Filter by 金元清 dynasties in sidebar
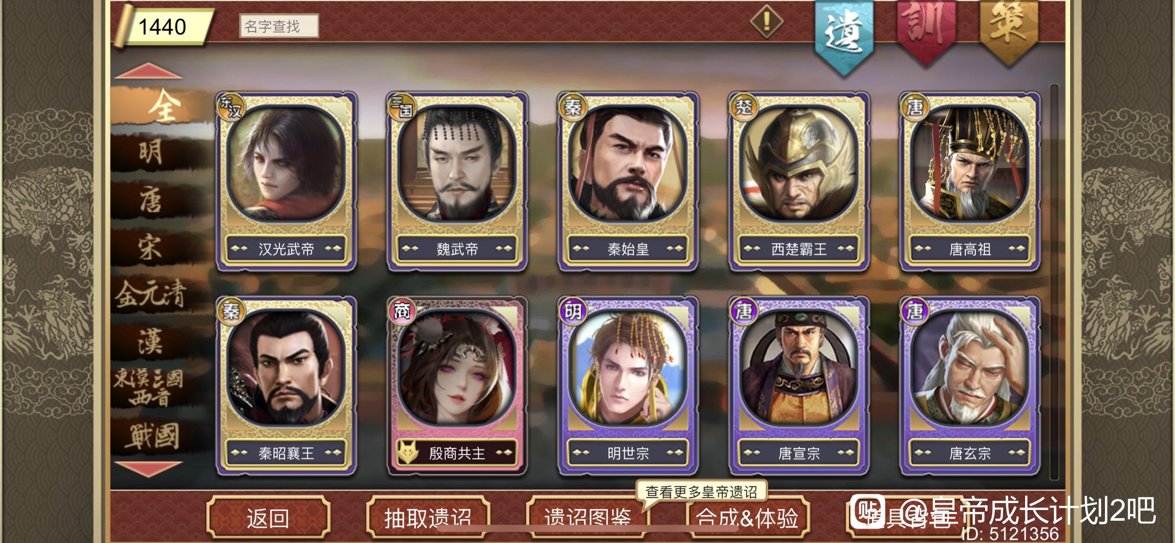The image size is (1175, 543). click(x=150, y=294)
